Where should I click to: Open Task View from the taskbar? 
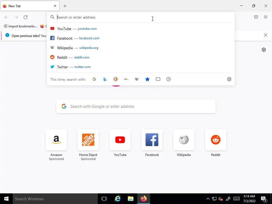tap(104, 199)
